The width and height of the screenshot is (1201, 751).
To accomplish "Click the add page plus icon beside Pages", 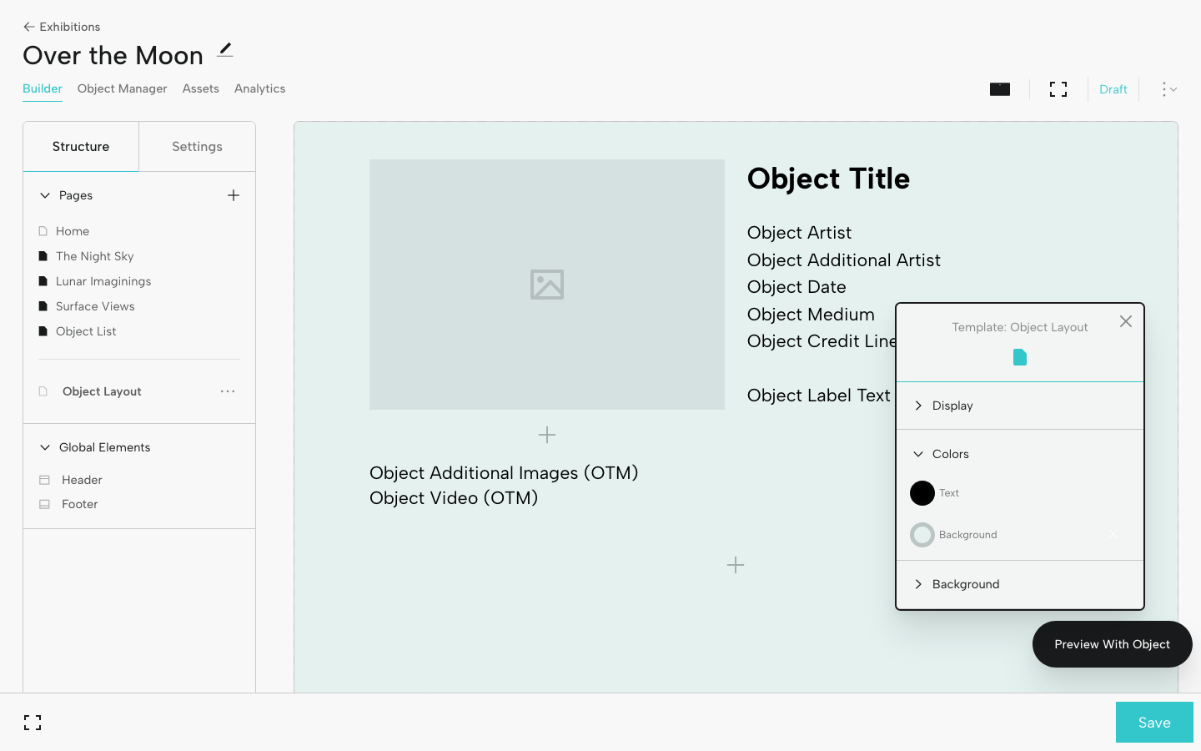I will point(234,195).
